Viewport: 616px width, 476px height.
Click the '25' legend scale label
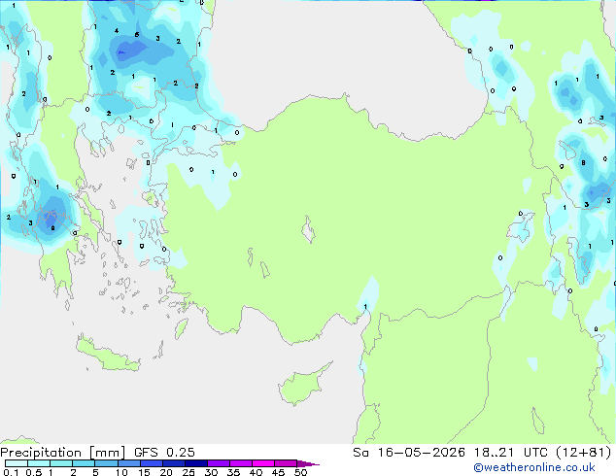[188, 472]
